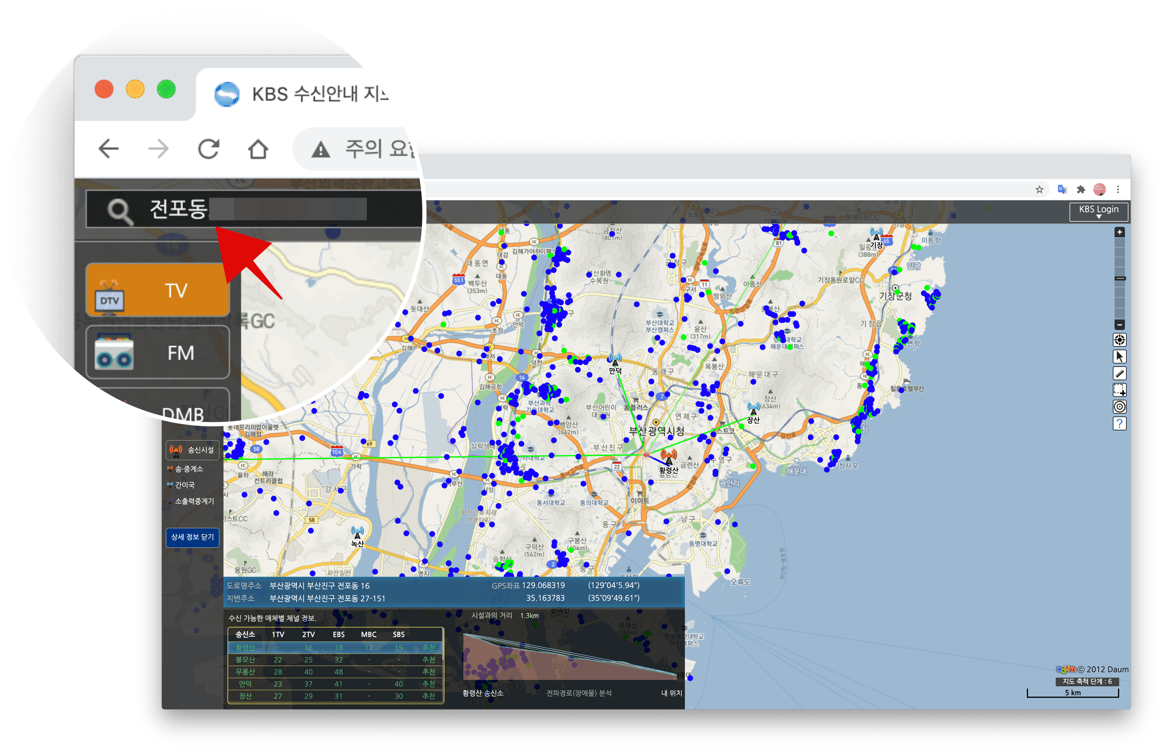Zoom in the map with plus button
This screenshot has height=752, width=1163.
coord(1119,232)
